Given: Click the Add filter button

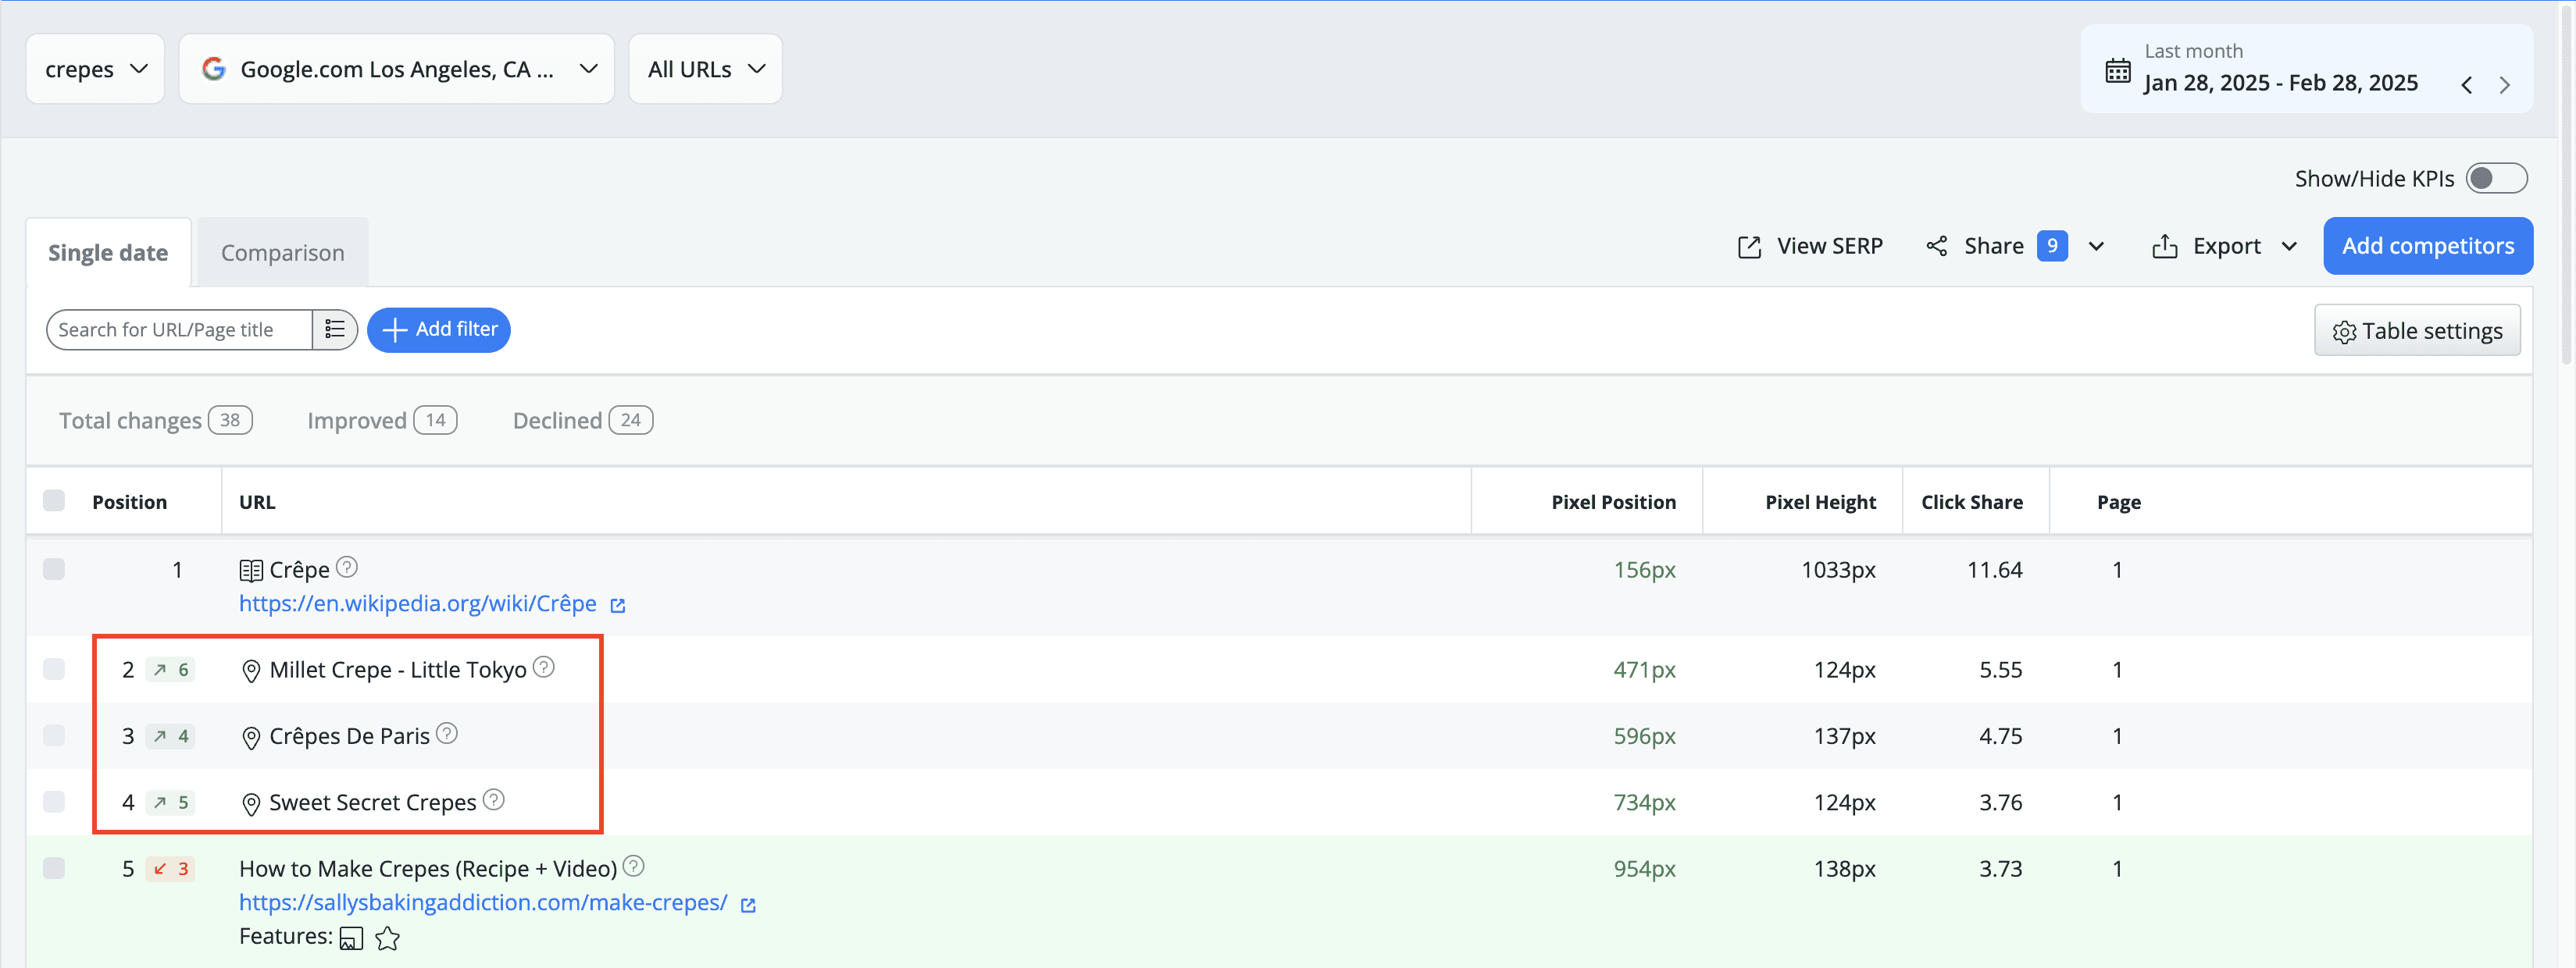Looking at the screenshot, I should (439, 329).
